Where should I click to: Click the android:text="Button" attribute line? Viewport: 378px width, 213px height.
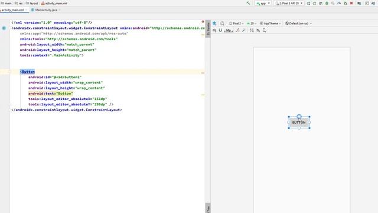[x=51, y=93]
